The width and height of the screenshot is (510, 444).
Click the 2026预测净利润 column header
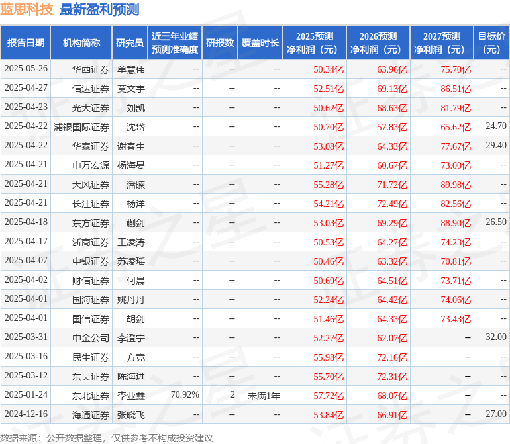pyautogui.click(x=378, y=42)
